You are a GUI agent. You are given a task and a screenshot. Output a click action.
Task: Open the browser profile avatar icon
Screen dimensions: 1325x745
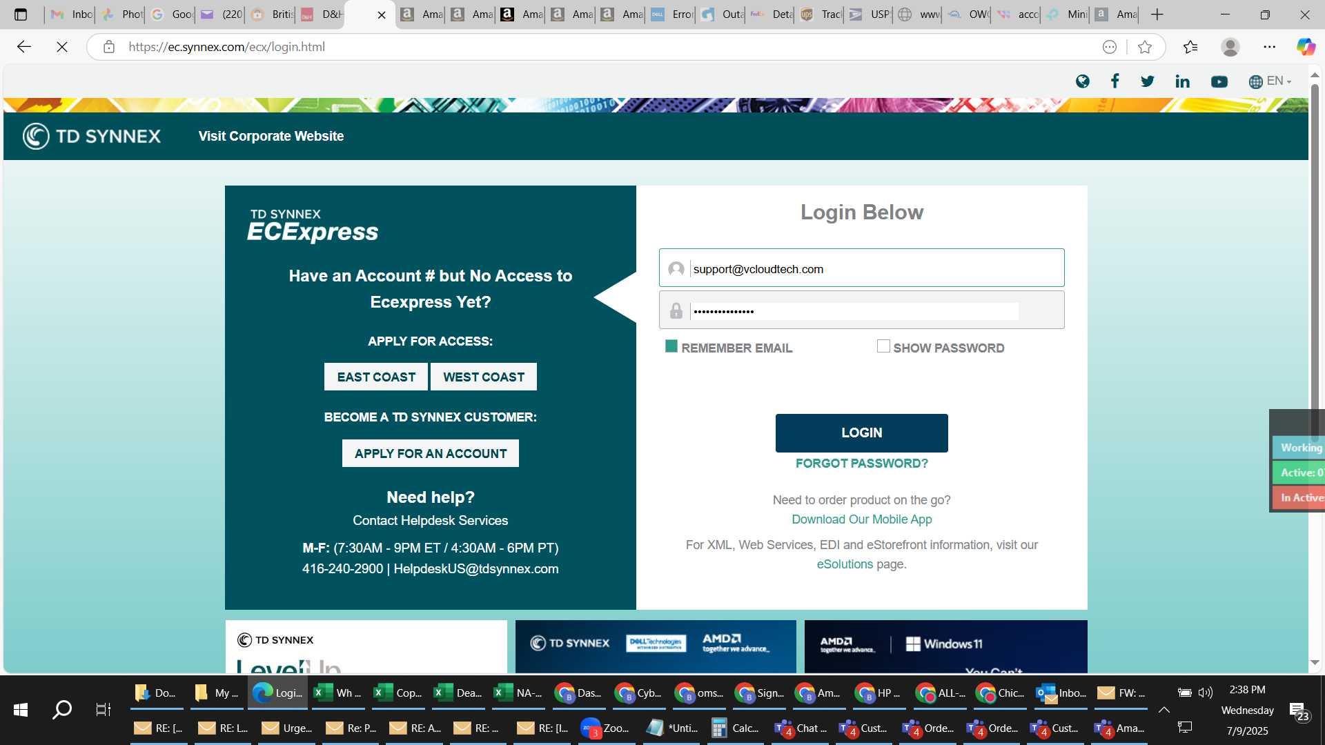(x=1230, y=47)
